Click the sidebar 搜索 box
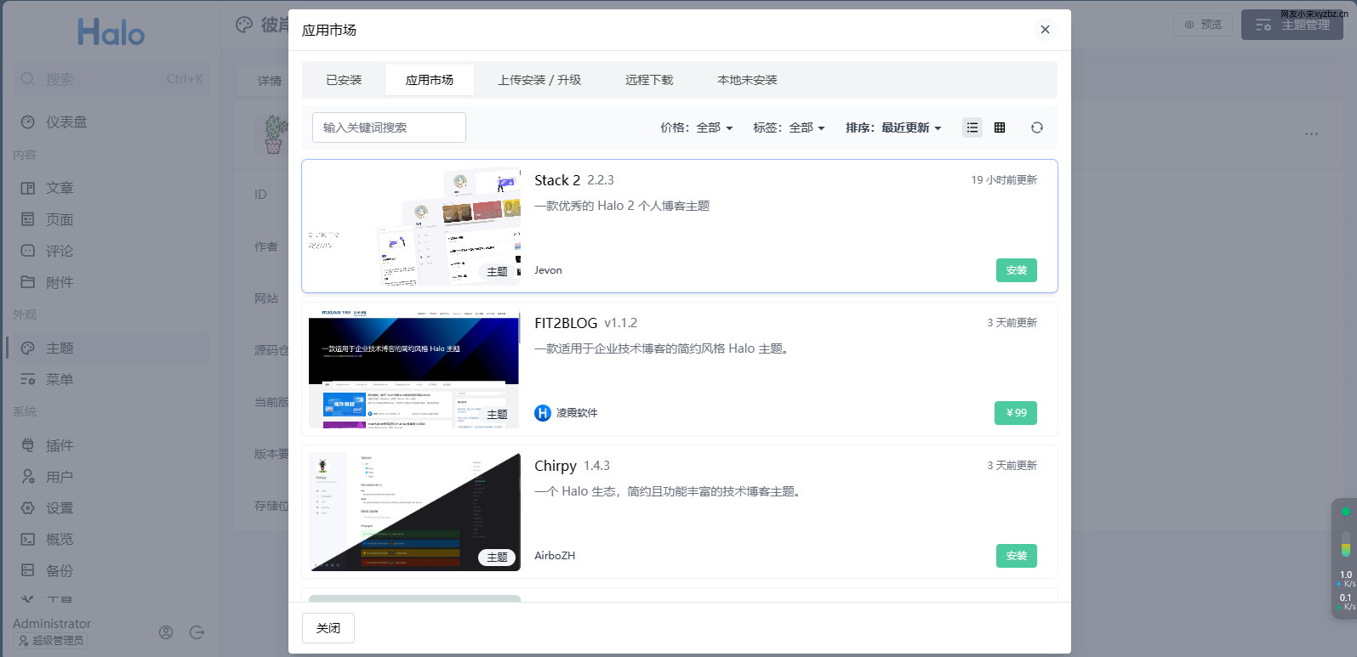1357x657 pixels. (111, 79)
